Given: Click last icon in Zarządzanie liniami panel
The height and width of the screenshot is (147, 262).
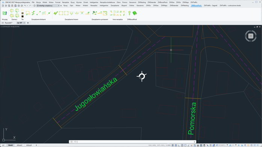Looking at the screenshot, I should 87,13.
